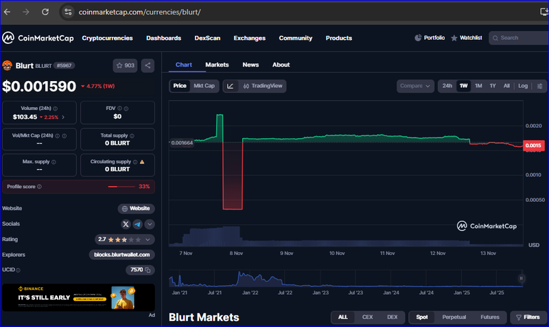Click the chart range slider handle

522,278
